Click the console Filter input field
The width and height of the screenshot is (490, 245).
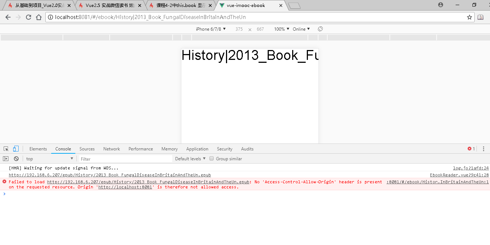click(125, 159)
